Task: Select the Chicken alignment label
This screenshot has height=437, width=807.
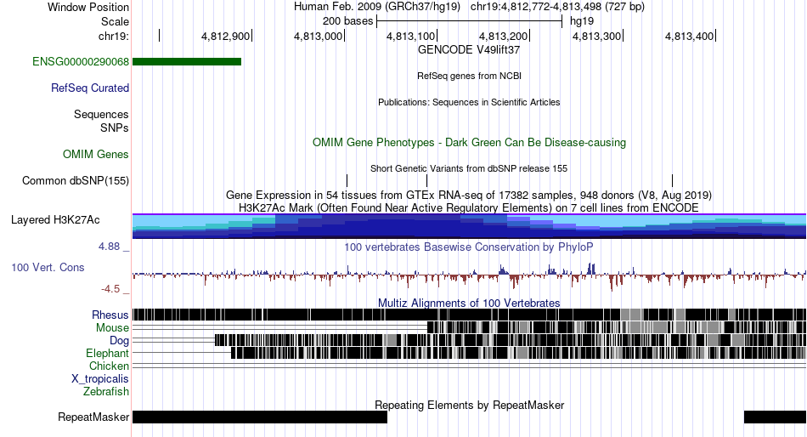Action: tap(109, 366)
